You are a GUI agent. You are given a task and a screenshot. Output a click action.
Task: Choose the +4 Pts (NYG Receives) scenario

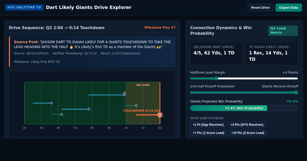coord(247,125)
